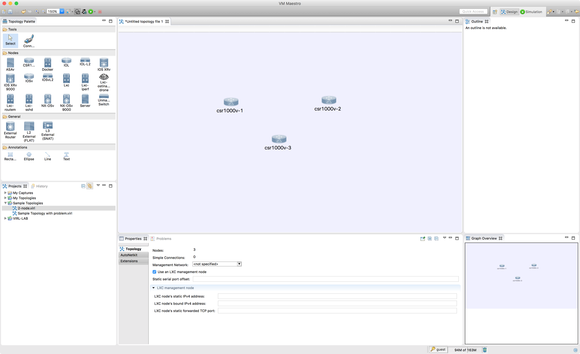Click the Pin Properties view icon
580x354 pixels.
click(x=423, y=239)
